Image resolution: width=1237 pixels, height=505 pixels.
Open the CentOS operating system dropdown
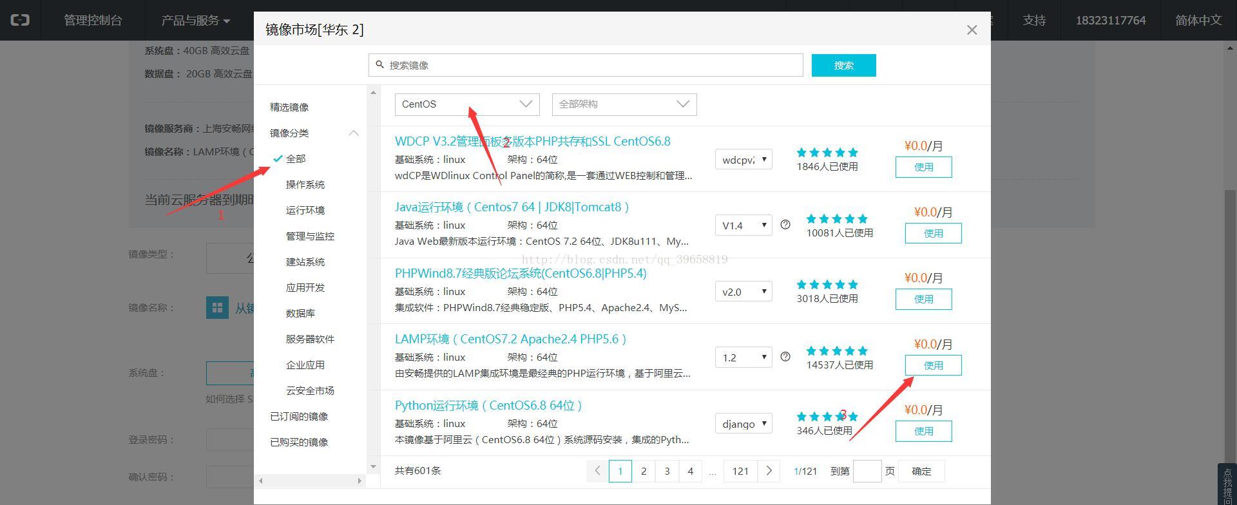(467, 104)
